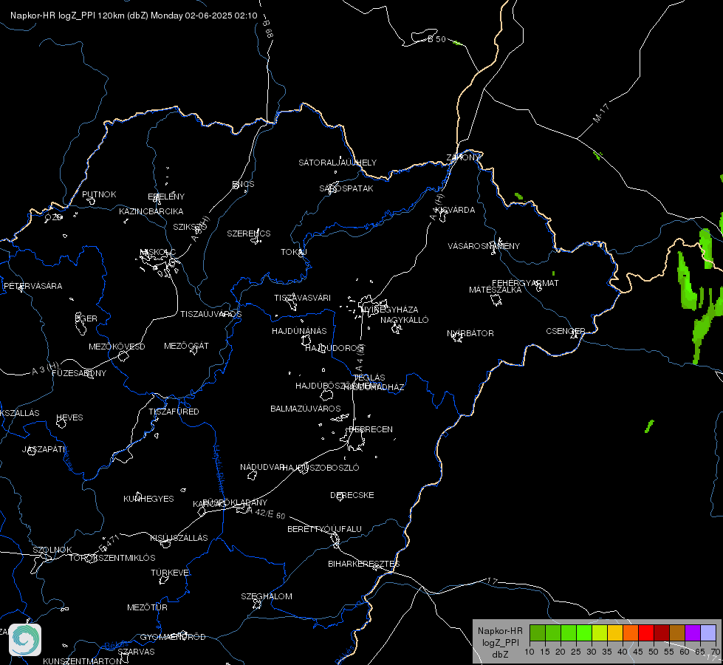Viewport: 723px width, 665px height.
Task: Select the TOKAJ label
Action: coord(294,252)
